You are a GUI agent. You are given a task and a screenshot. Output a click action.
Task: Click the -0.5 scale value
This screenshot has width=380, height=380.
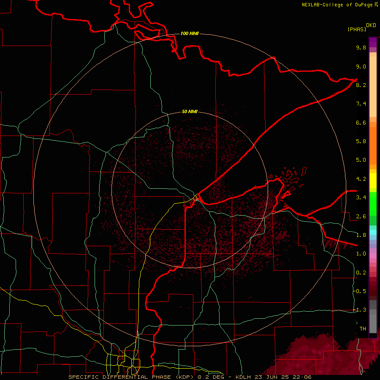(360, 291)
